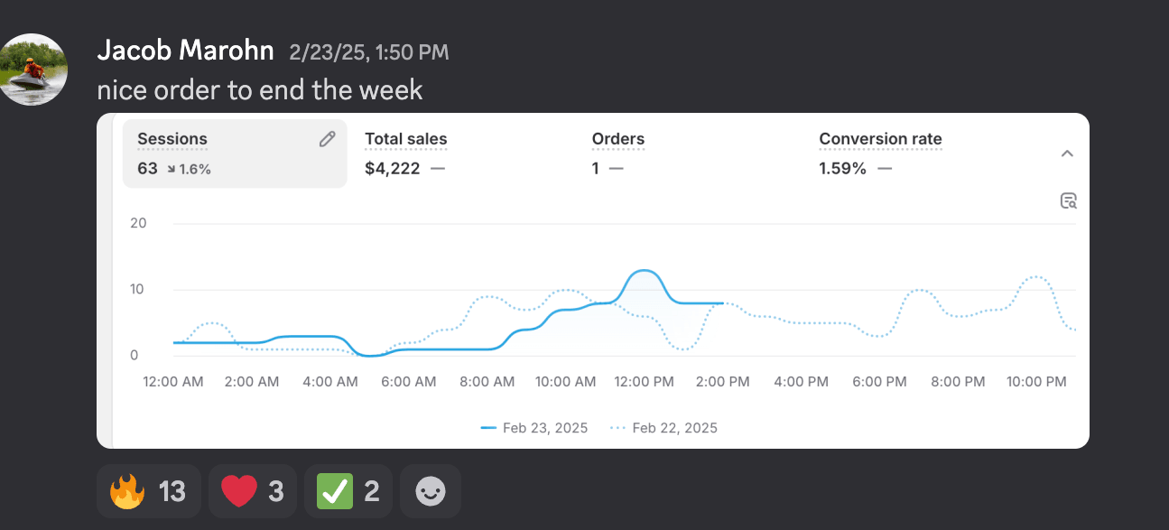
Task: Click the green check mark emoji icon
Action: [335, 491]
